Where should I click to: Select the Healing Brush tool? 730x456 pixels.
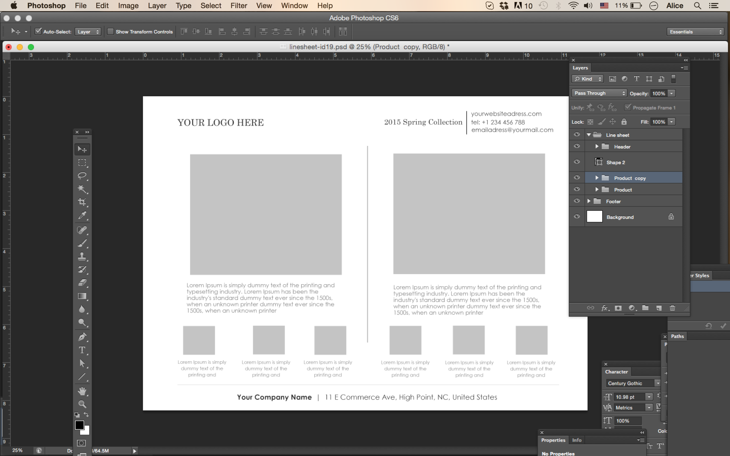click(82, 230)
